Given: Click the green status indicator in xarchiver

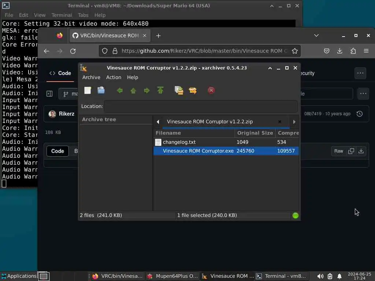Looking at the screenshot, I should tap(296, 216).
